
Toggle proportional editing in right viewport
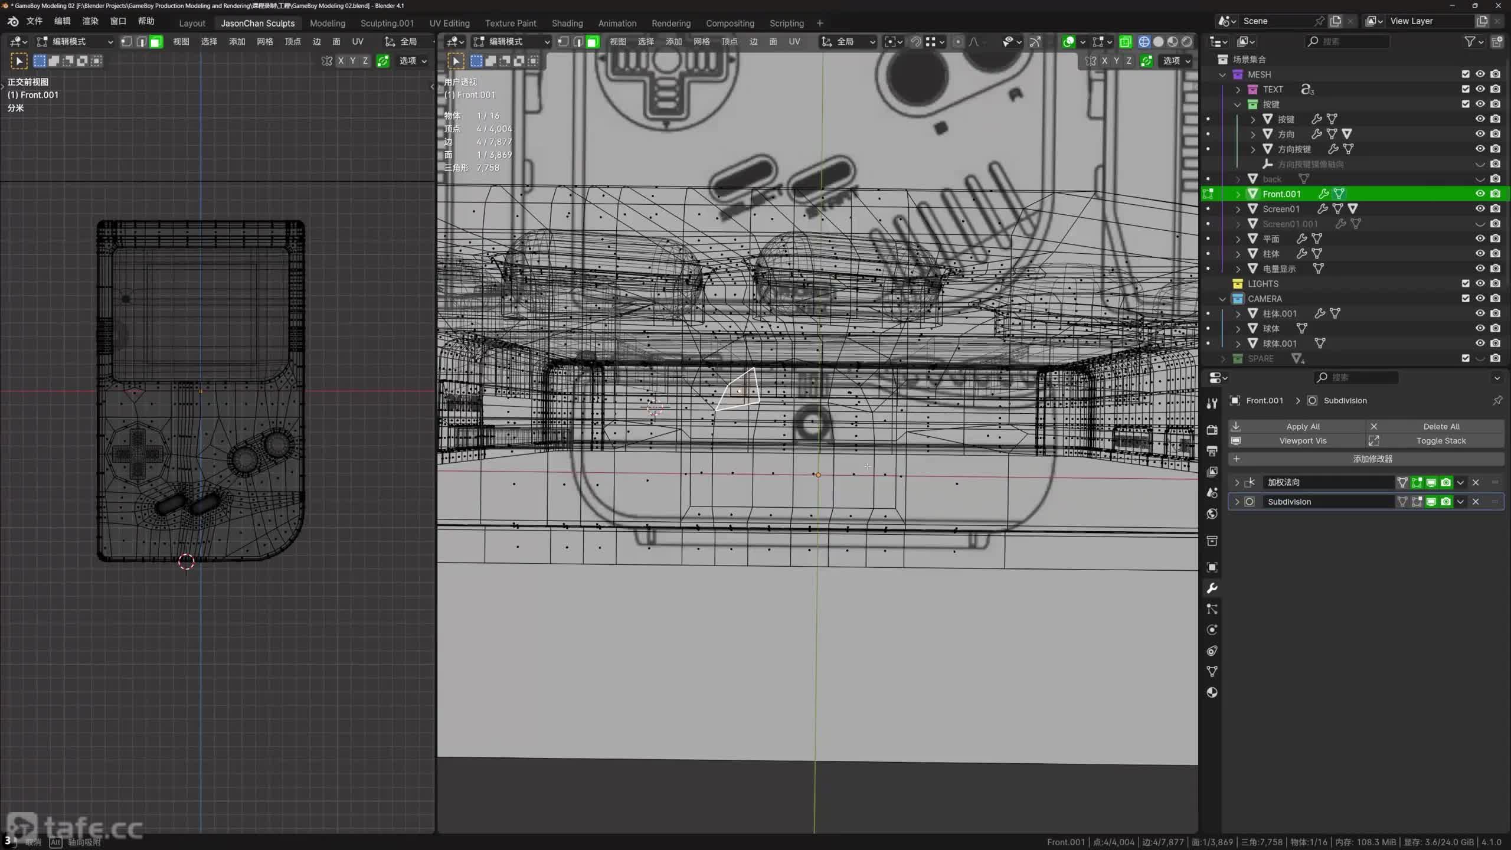(958, 42)
